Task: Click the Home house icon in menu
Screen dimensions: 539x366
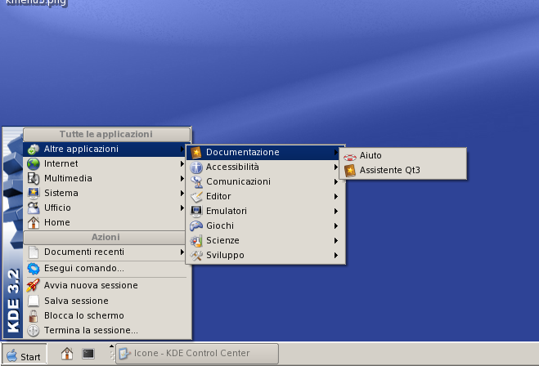Action: (34, 223)
